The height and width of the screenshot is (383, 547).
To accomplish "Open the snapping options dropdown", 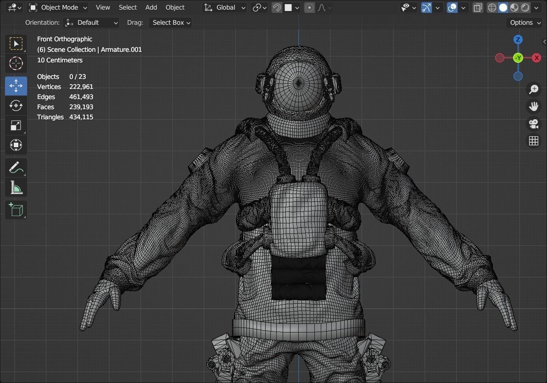I will click(292, 7).
